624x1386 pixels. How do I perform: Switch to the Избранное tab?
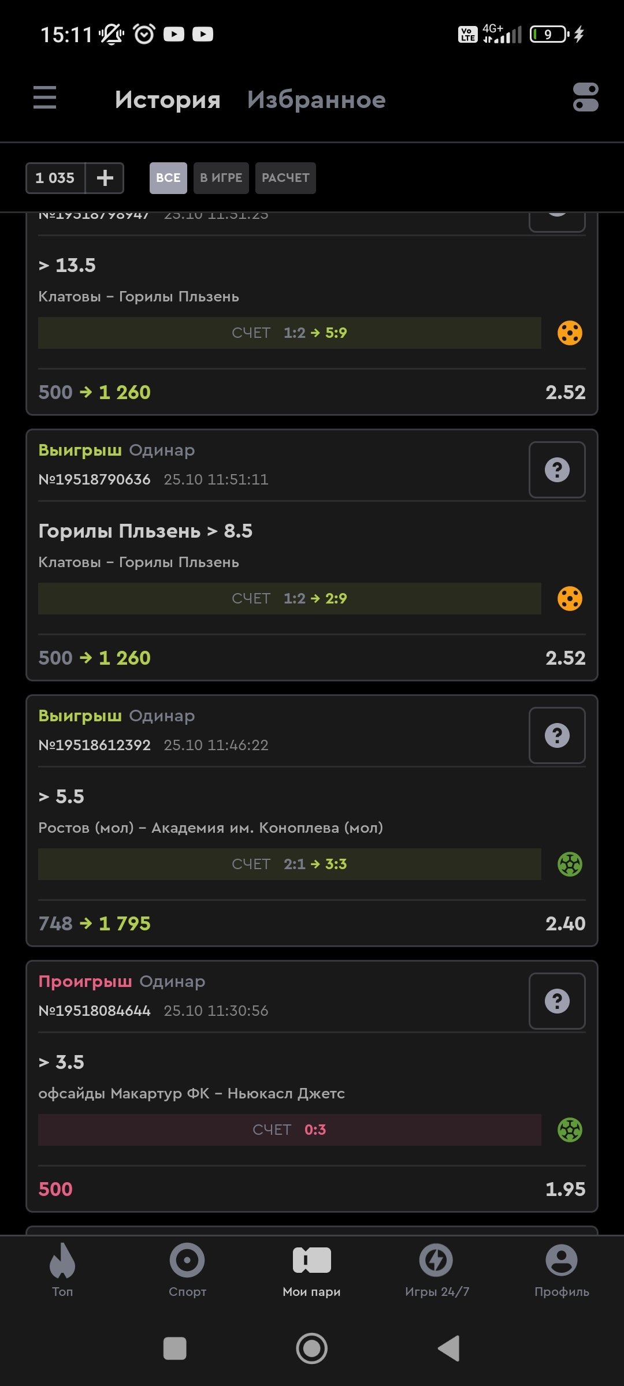pyautogui.click(x=316, y=100)
